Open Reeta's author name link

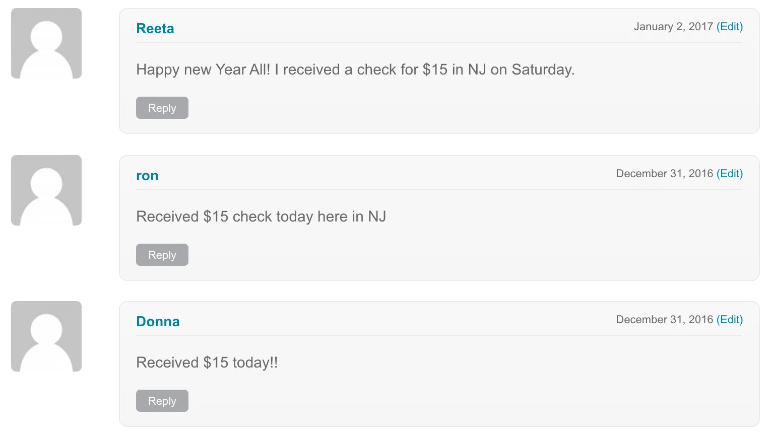coord(155,29)
